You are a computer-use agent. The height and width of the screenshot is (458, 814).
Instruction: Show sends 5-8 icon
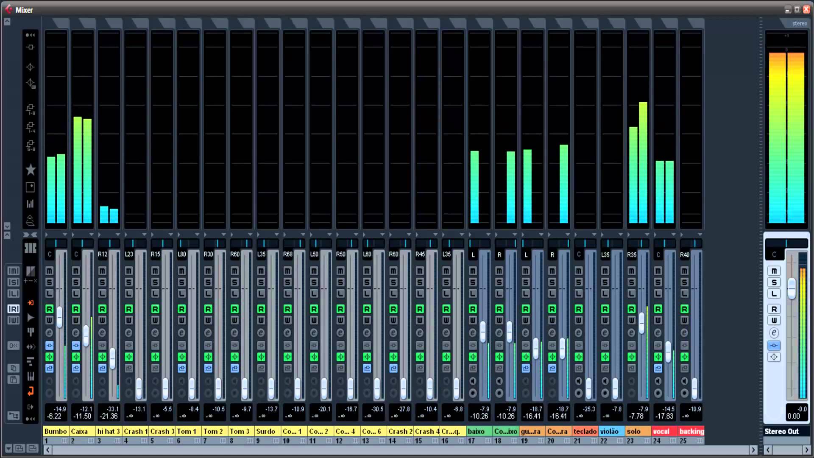click(x=31, y=145)
